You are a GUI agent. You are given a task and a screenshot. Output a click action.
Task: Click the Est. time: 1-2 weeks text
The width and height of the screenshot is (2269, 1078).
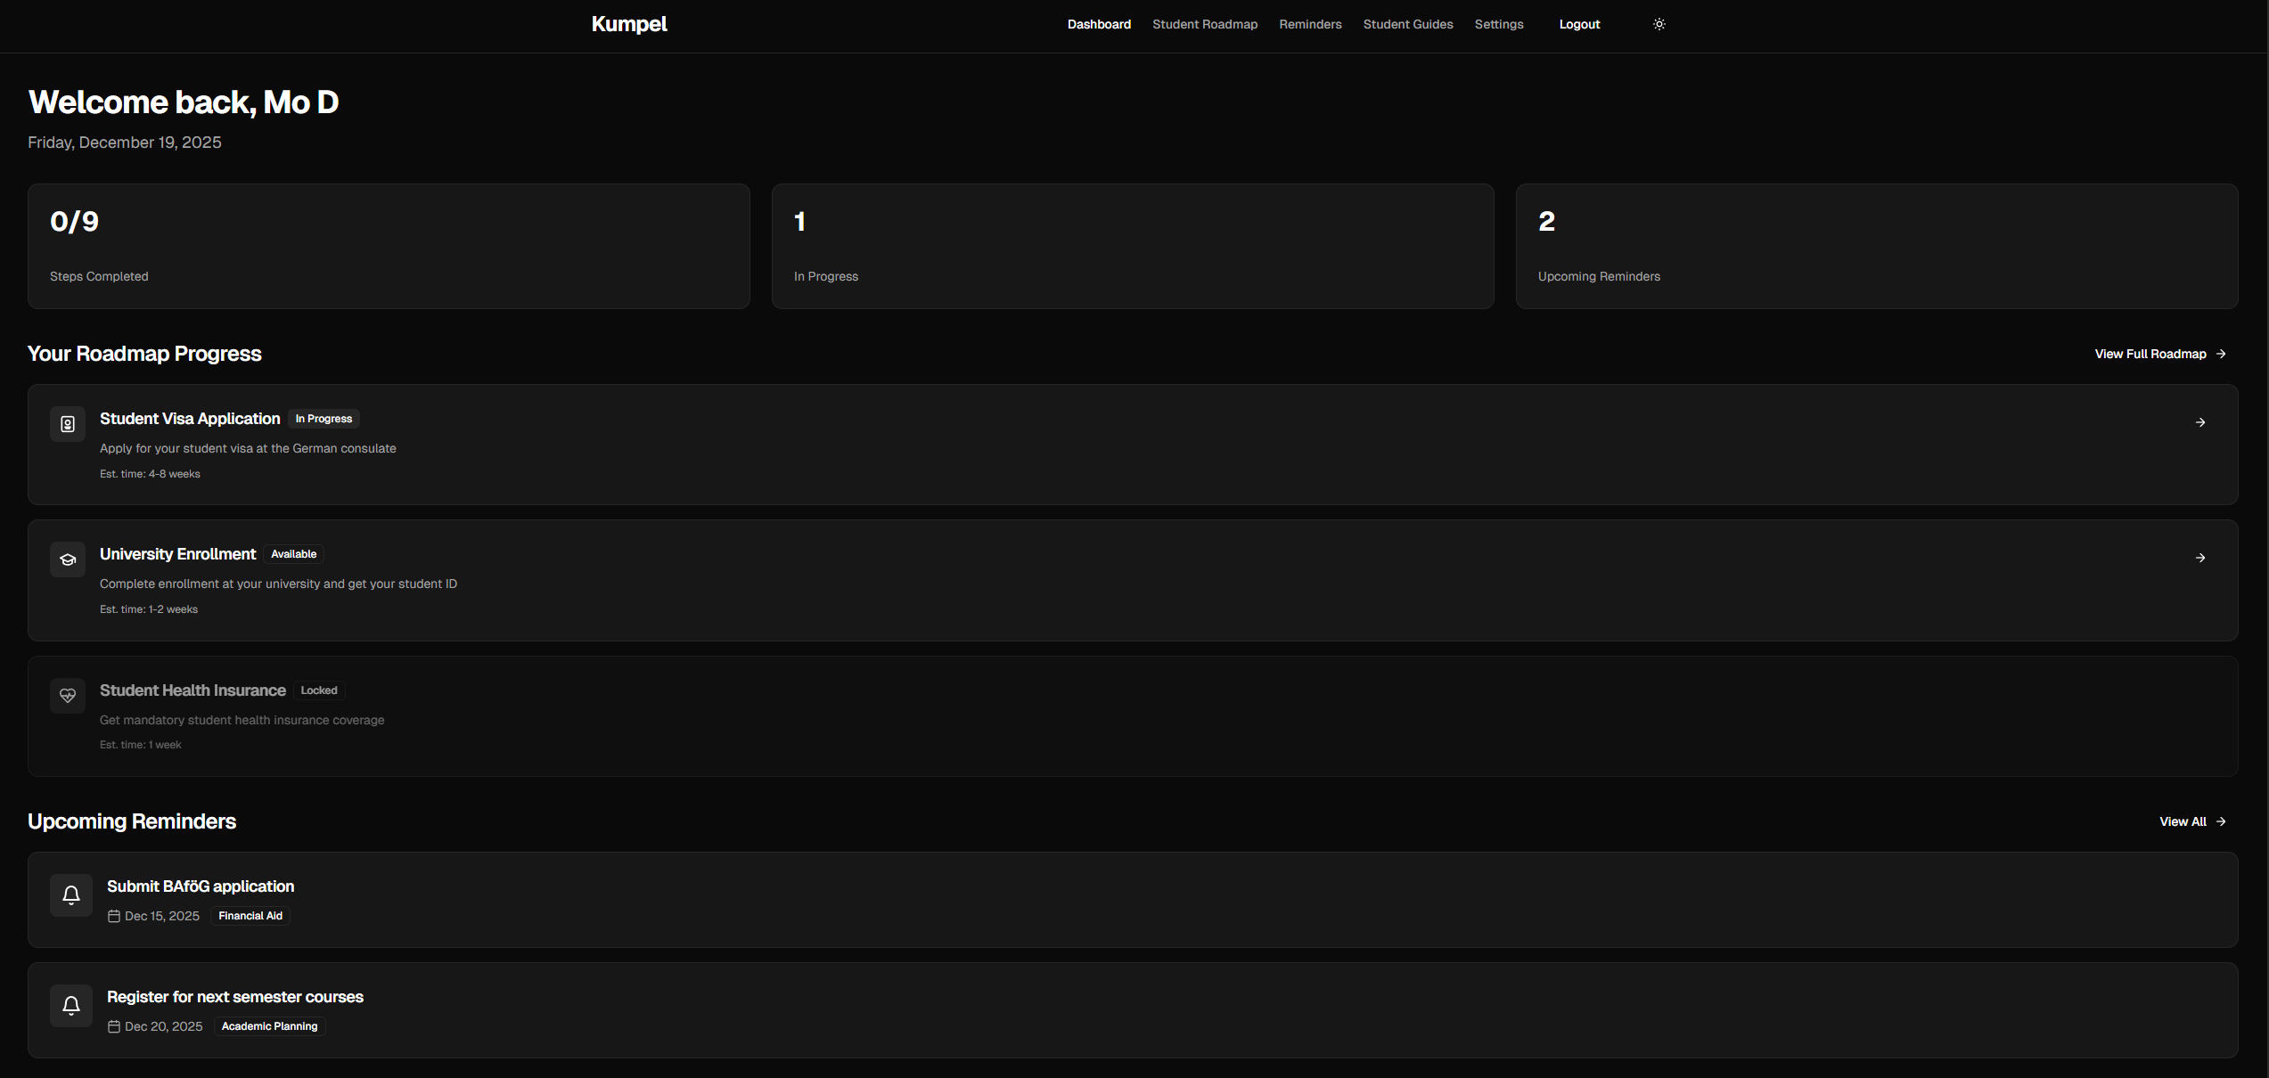149,609
